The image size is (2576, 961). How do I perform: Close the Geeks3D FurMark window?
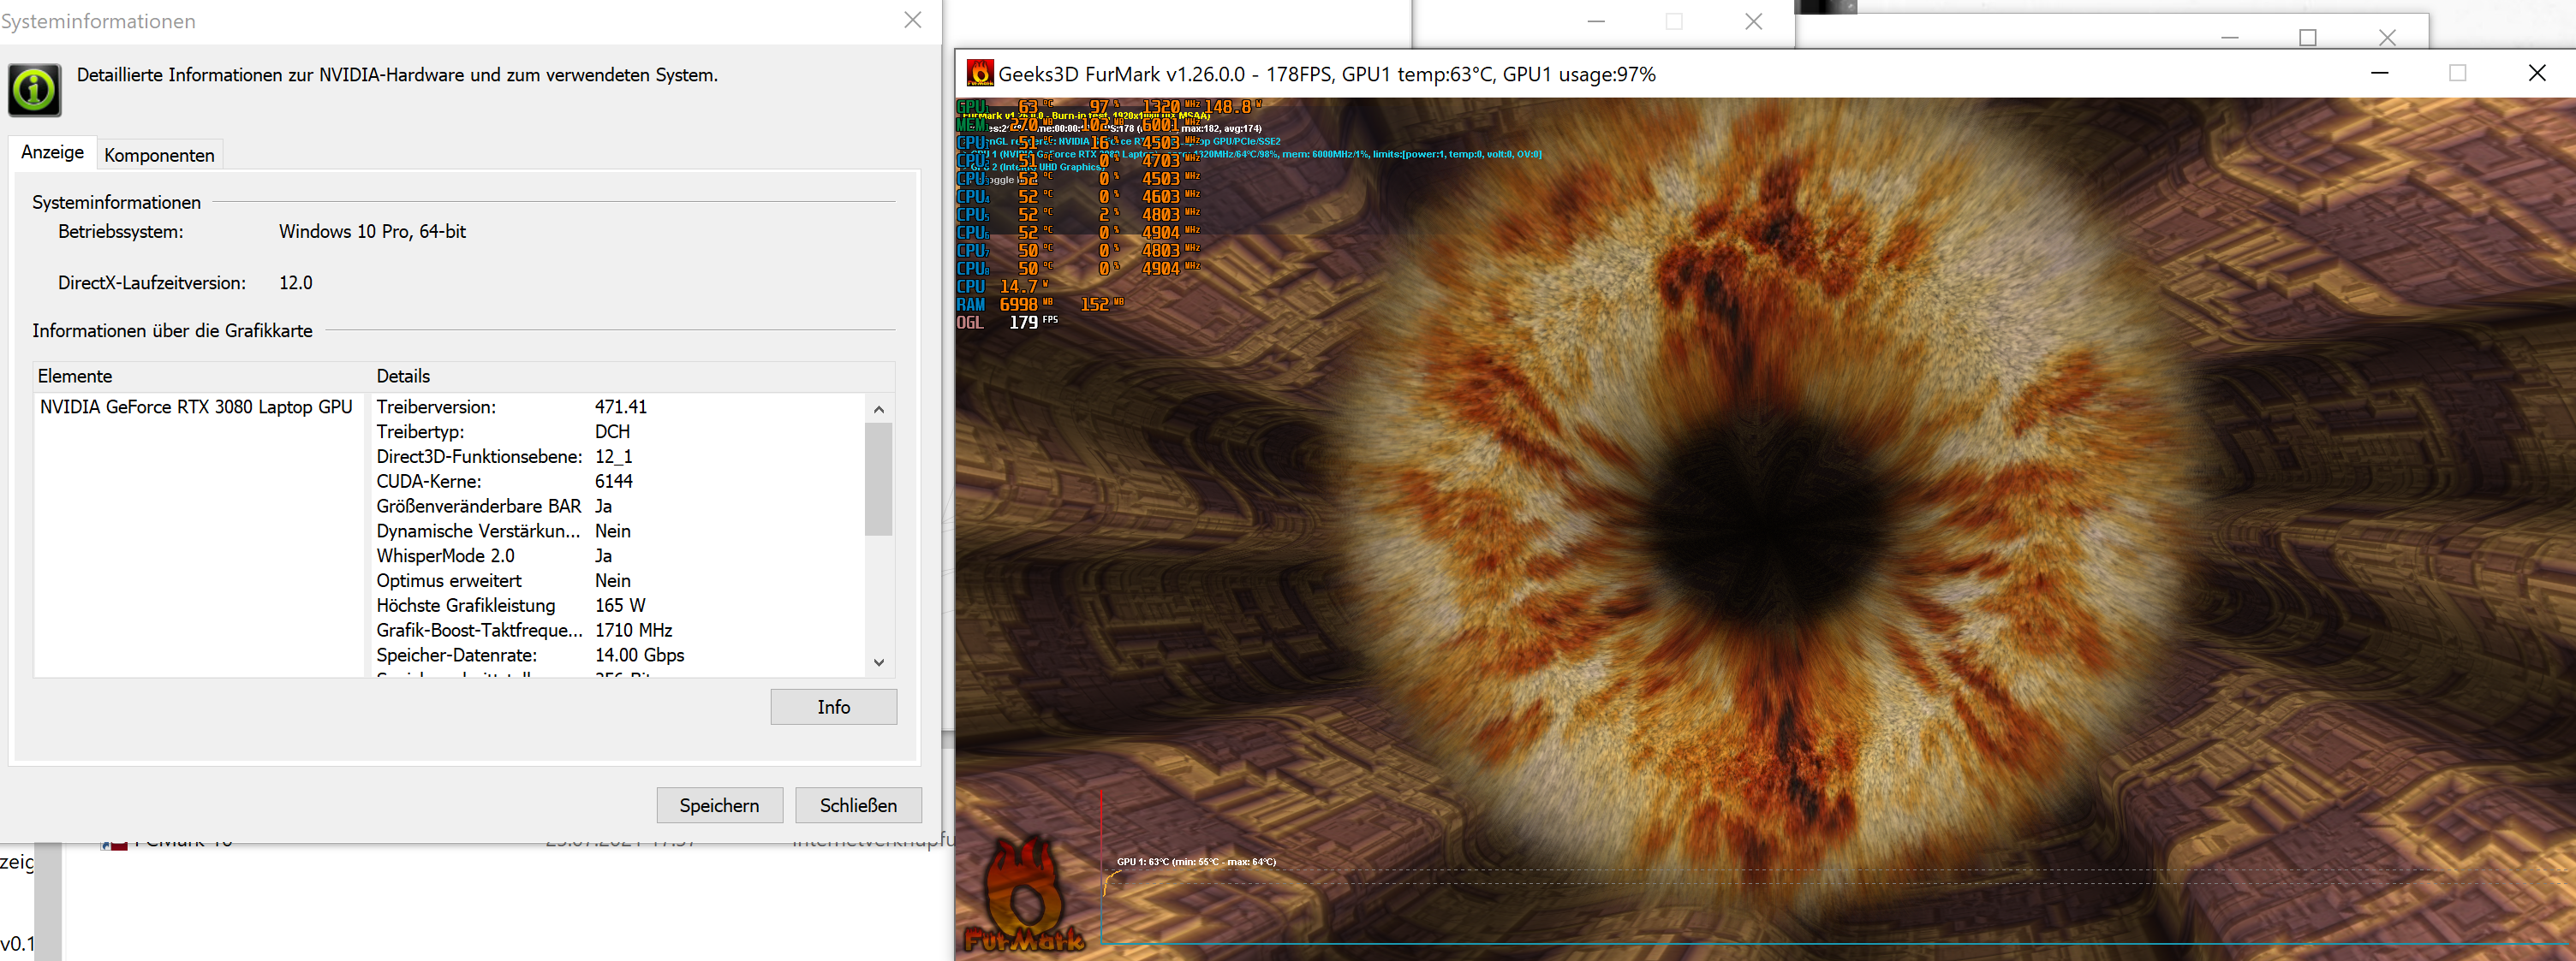tap(2536, 74)
